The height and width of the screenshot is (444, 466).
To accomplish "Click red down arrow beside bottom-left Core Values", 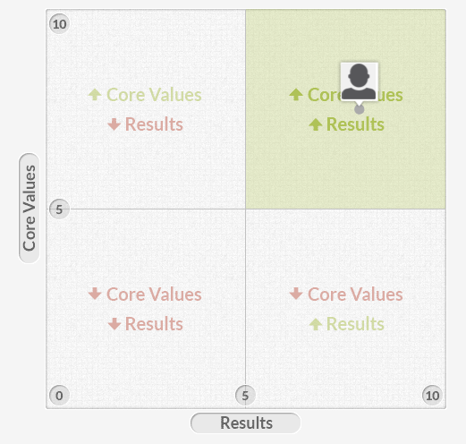I will coord(95,294).
